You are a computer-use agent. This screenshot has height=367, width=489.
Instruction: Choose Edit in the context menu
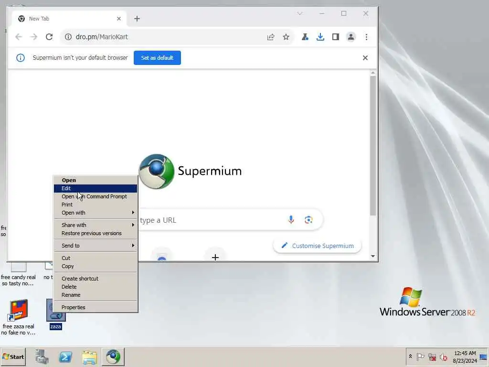point(96,188)
